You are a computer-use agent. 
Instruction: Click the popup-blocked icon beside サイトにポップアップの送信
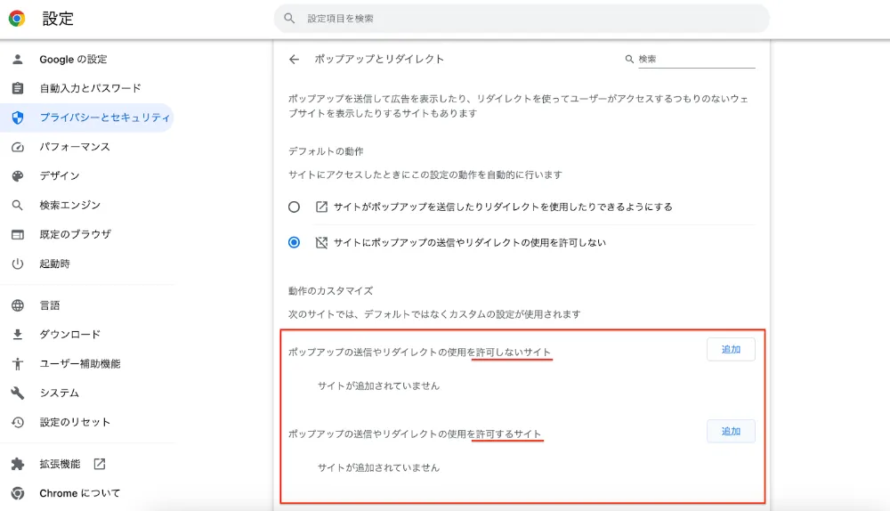[322, 242]
